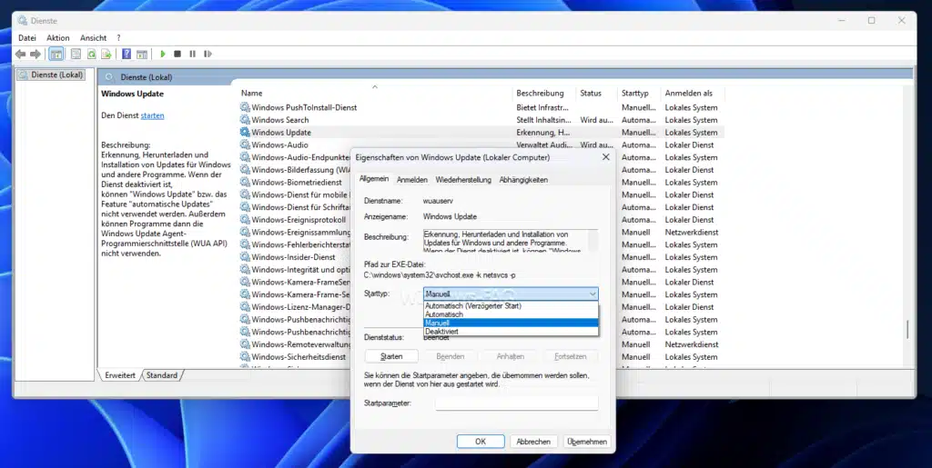Viewport: 932px width, 468px height.
Task: Click the Restart service toolbar icon
Action: pos(208,54)
